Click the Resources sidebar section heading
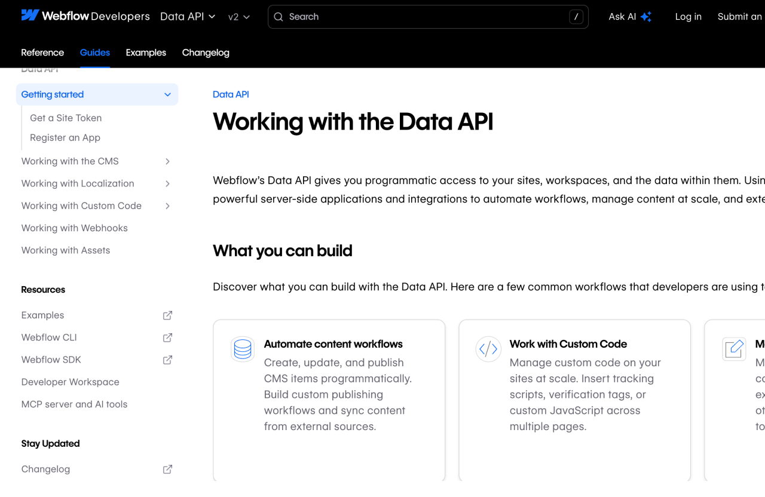Screen dimensions: 765x497 (43, 290)
